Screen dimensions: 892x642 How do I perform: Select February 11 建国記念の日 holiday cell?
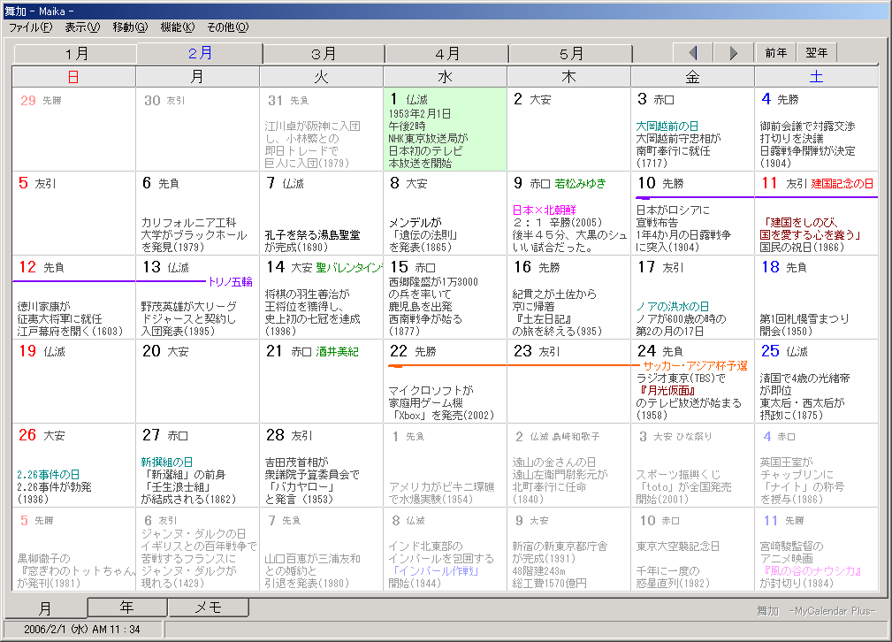[x=816, y=212]
